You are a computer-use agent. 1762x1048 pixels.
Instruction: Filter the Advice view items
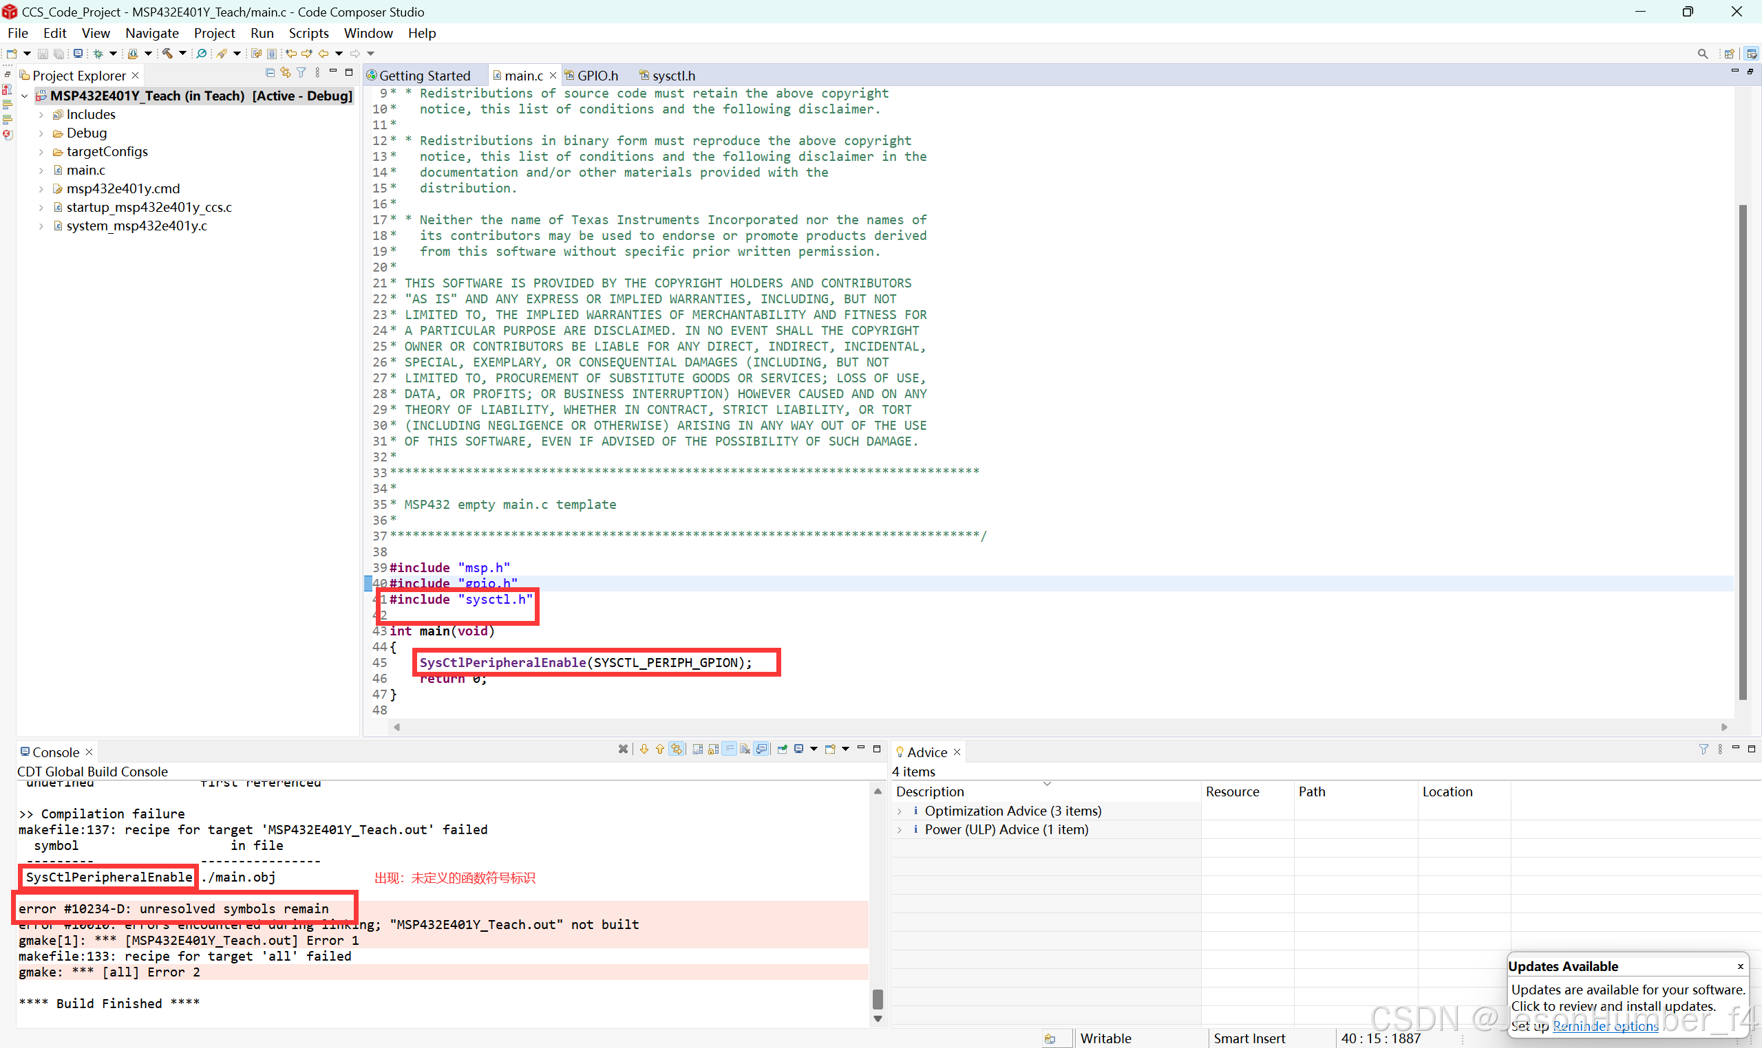click(x=1704, y=750)
